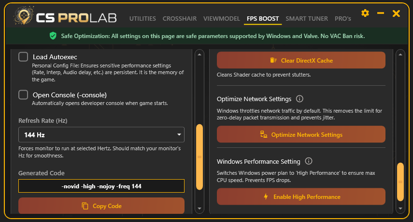The width and height of the screenshot is (413, 222).
Task: Switch to the CROSSHAIR tab
Action: [179, 19]
